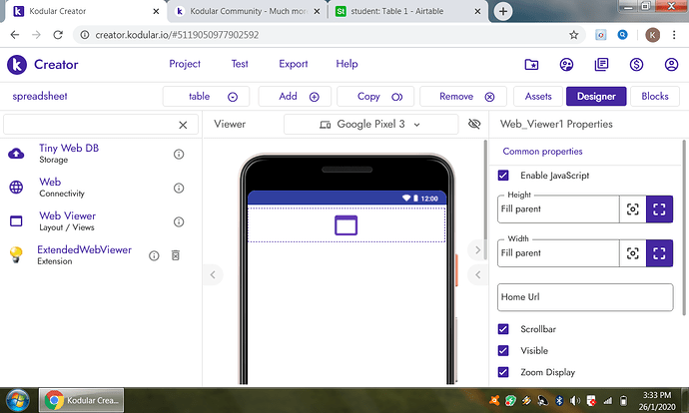Clear the component search box
689x413 pixels.
point(183,125)
